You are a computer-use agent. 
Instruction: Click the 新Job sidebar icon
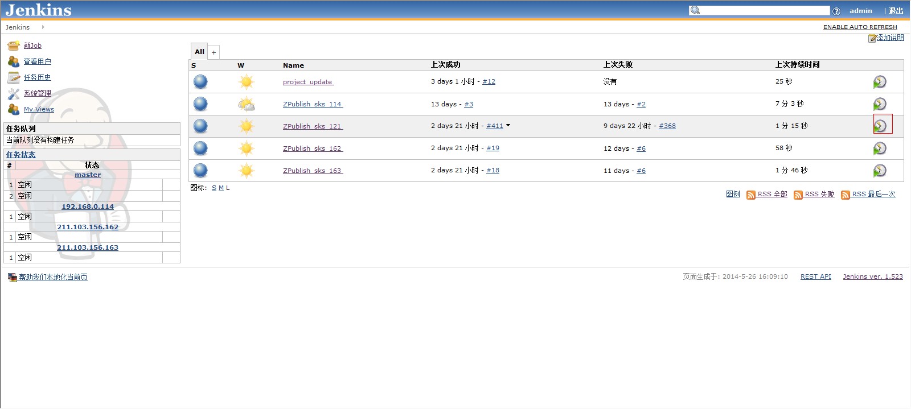pyautogui.click(x=14, y=46)
